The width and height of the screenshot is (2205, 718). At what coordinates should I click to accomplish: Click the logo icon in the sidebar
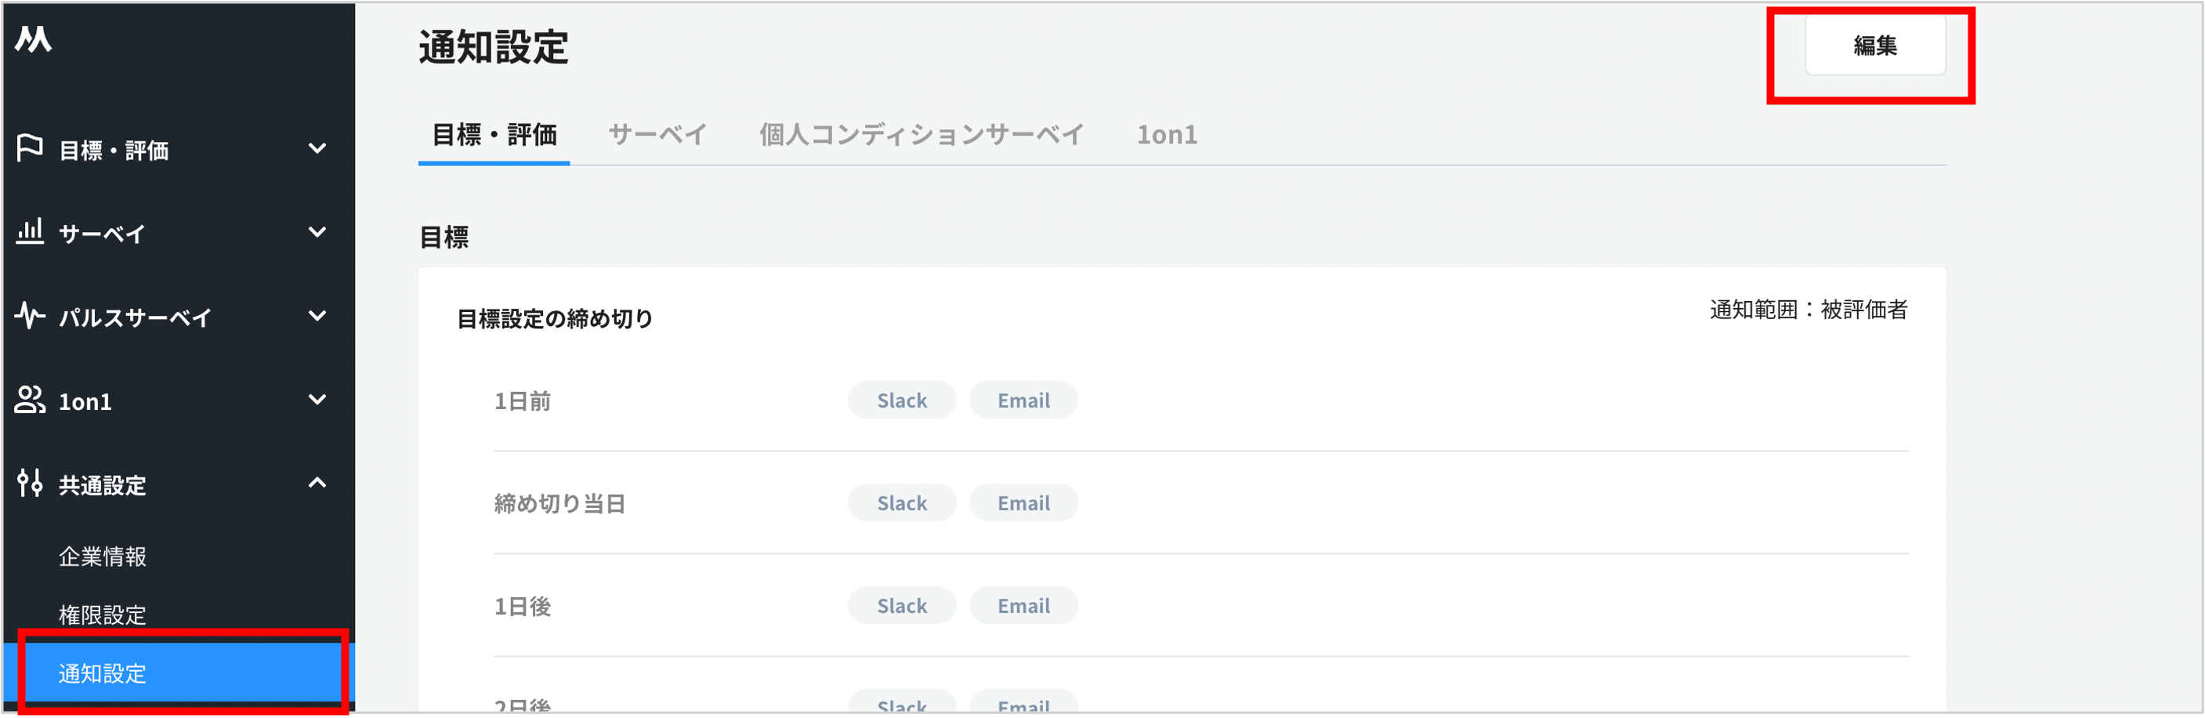click(34, 38)
